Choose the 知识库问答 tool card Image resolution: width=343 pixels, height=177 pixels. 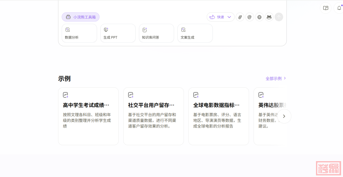[156, 33]
